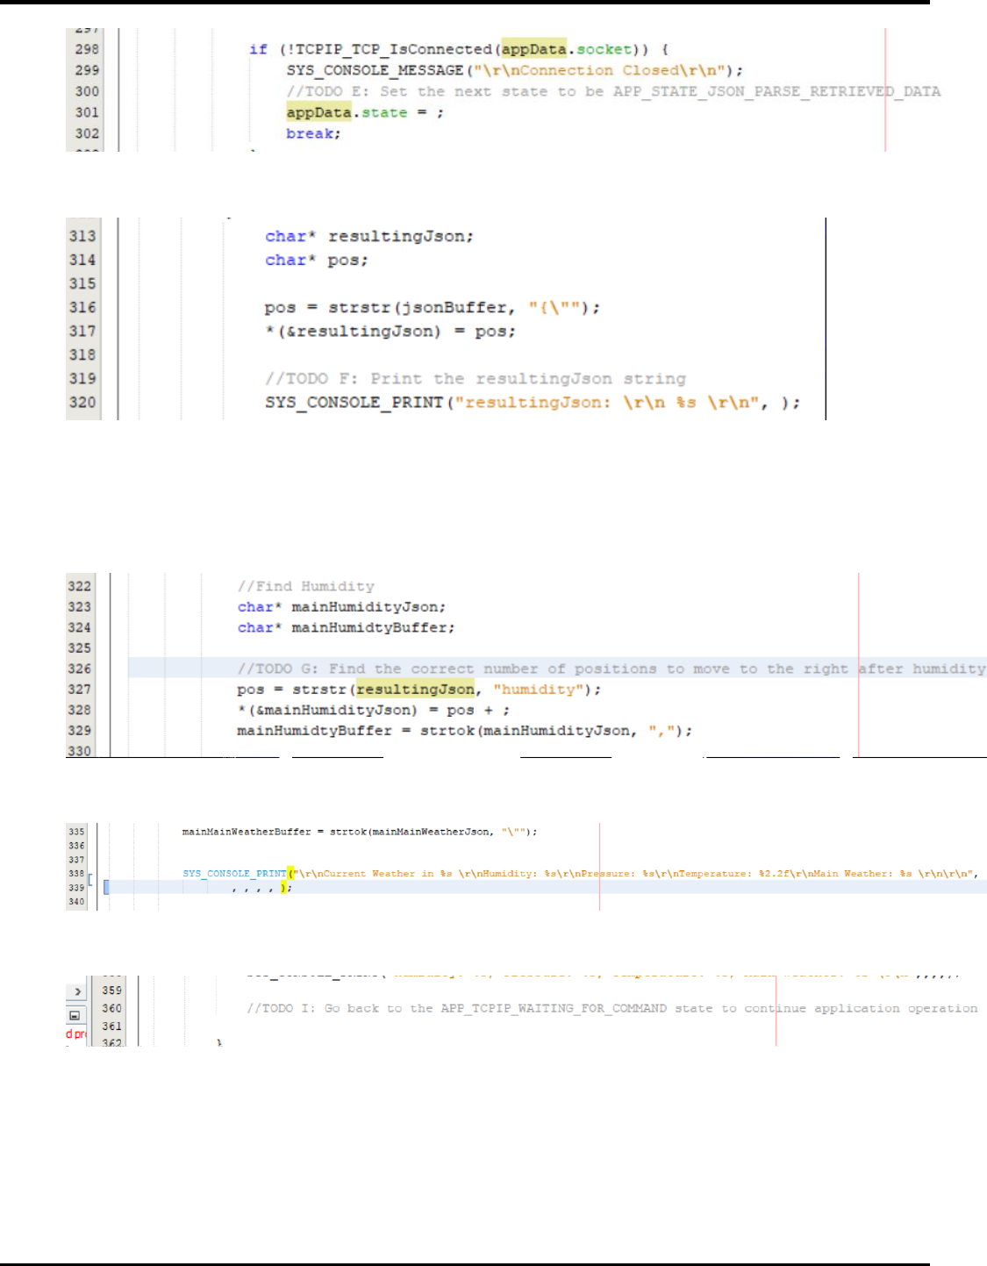Click the mainMainWeatherBuffer strtok line

(x=360, y=832)
